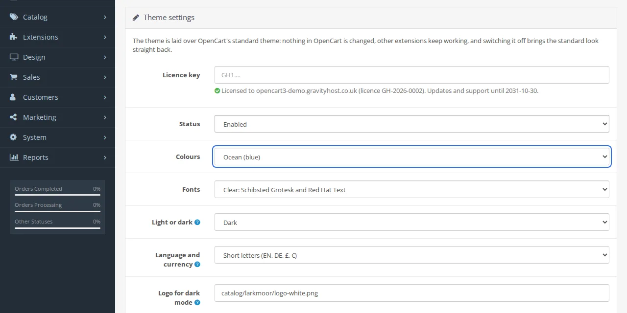This screenshot has height=313, width=627.
Task: Expand the Design menu chevron
Action: click(105, 57)
